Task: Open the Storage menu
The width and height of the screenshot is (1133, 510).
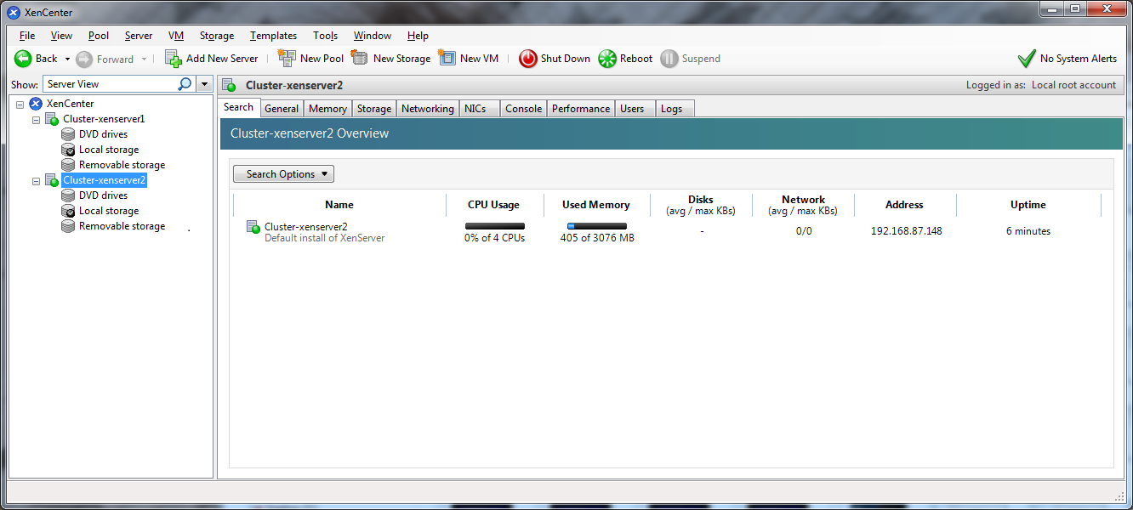Action: 217,36
